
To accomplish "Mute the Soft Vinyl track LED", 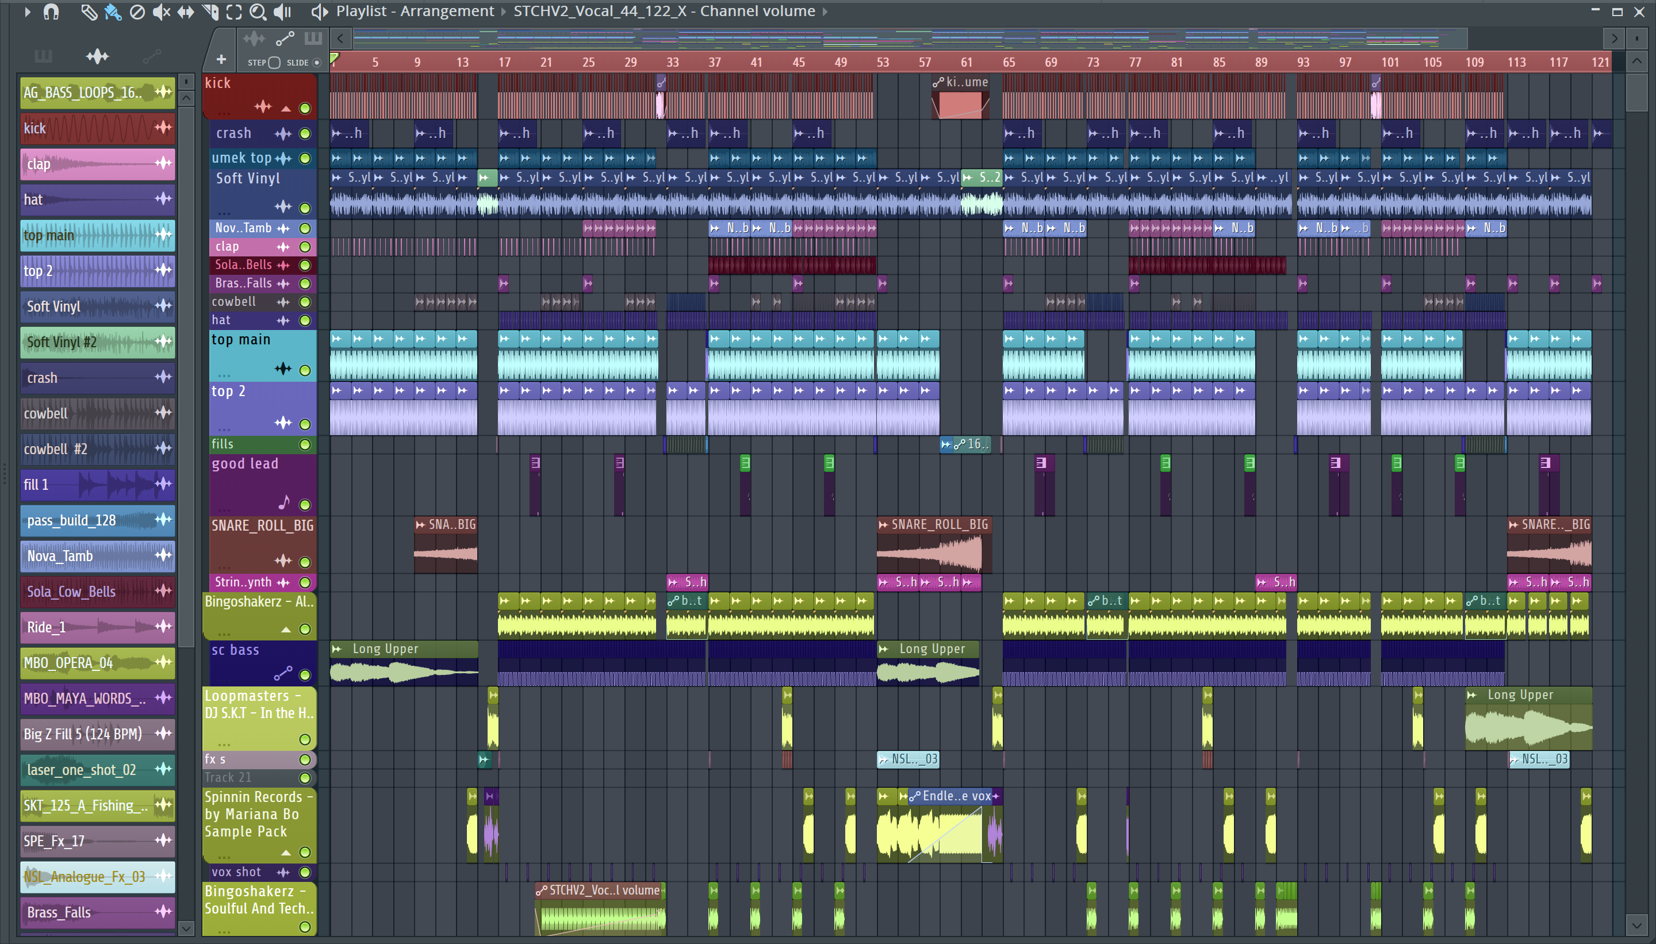I will [x=305, y=208].
